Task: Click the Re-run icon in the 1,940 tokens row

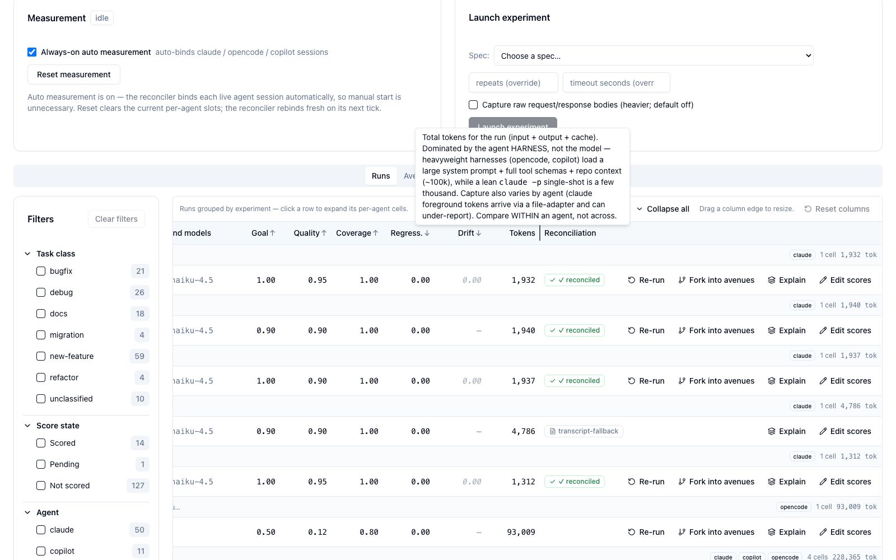Action: [x=632, y=330]
